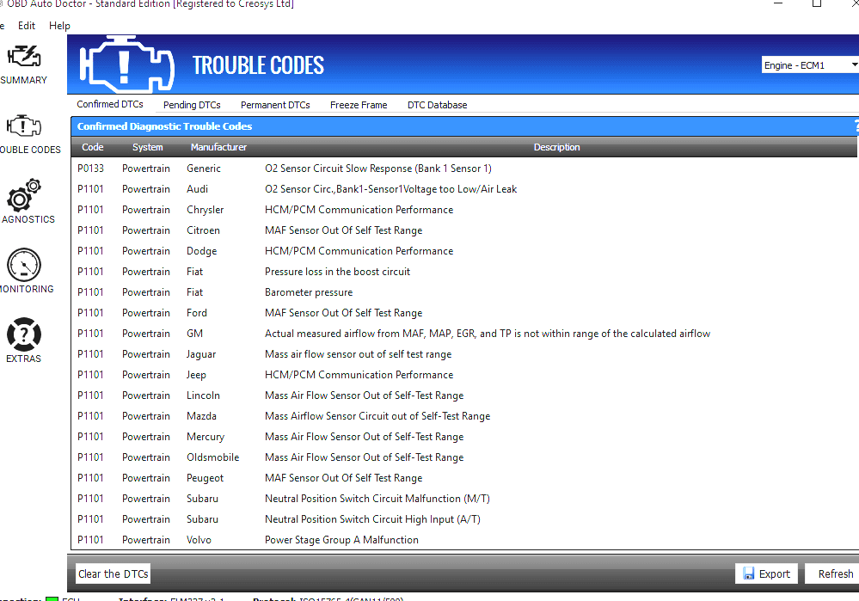859x601 pixels.
Task: Select the 'Actual measured airflow from MAF' description
Action: [488, 334]
